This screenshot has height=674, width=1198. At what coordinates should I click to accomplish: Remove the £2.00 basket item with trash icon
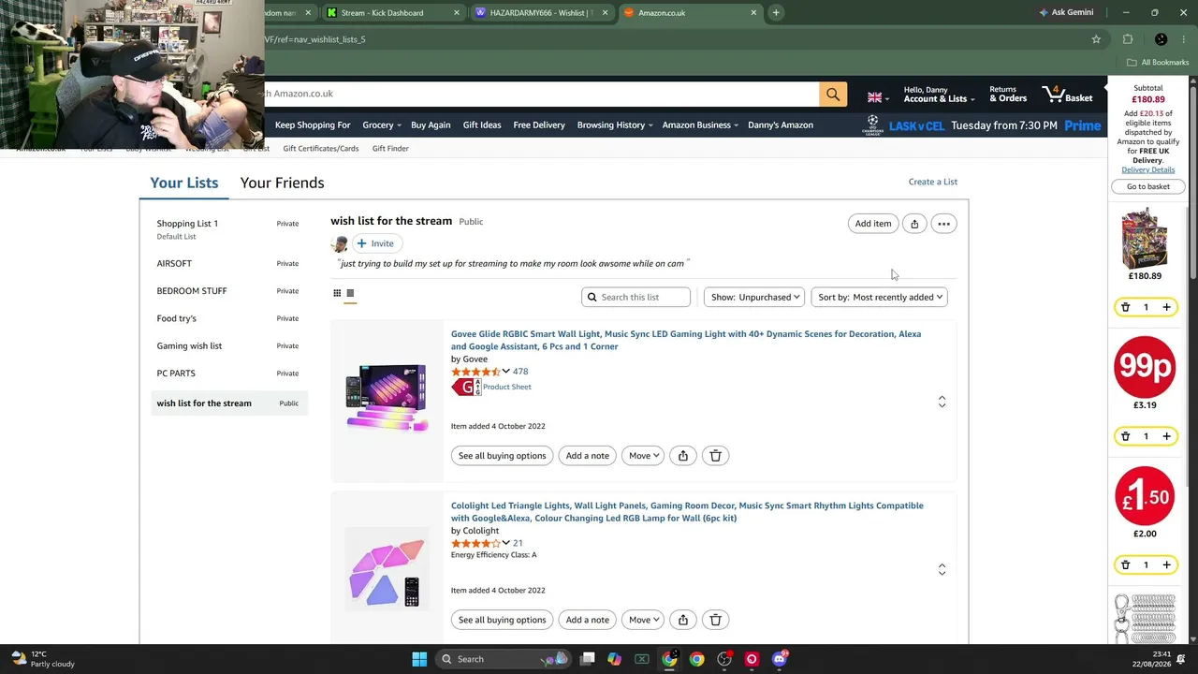pos(1126,564)
